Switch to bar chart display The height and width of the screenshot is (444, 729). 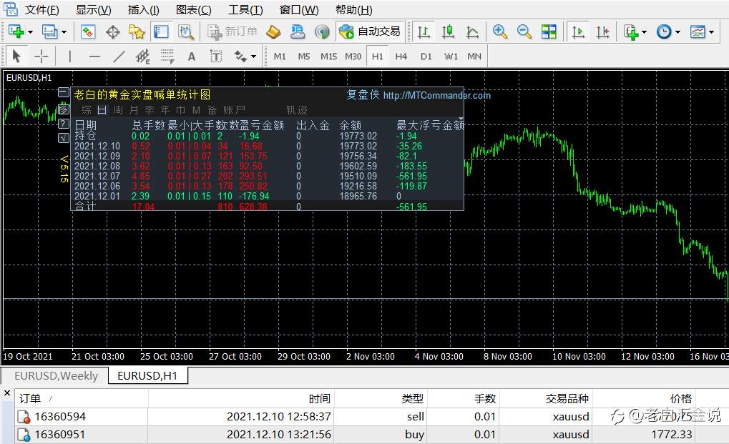[x=424, y=31]
